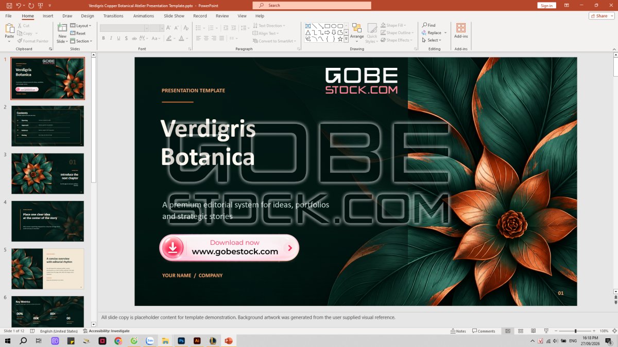This screenshot has height=347, width=618.
Task: Open Chrome from the taskbar
Action: (118, 341)
